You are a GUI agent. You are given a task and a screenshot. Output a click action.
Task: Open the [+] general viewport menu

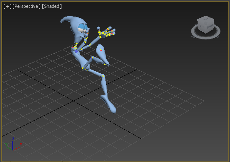coord(7,6)
